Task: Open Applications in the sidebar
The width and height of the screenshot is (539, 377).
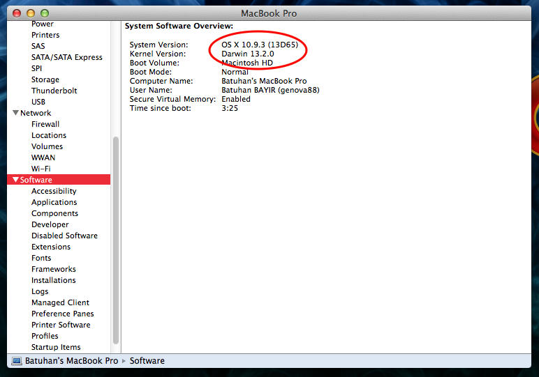Action: tap(54, 202)
